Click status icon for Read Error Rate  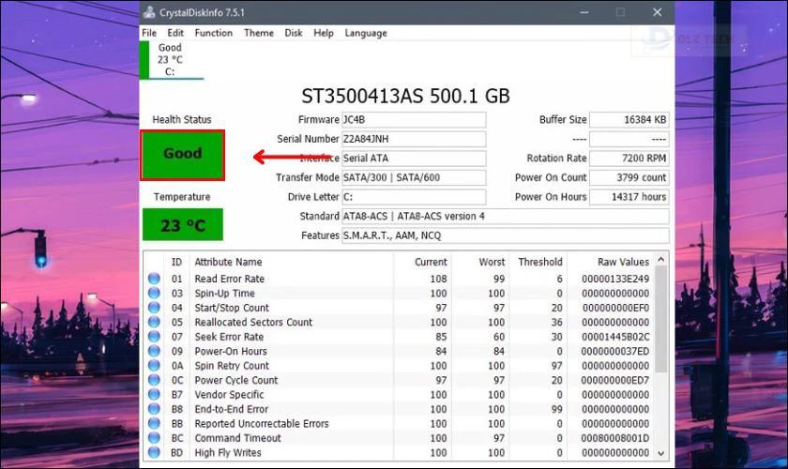click(x=154, y=279)
